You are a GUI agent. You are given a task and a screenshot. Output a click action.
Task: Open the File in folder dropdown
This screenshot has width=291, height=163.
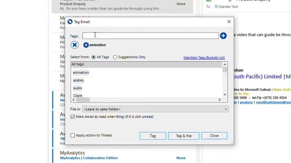pyautogui.click(x=156, y=109)
